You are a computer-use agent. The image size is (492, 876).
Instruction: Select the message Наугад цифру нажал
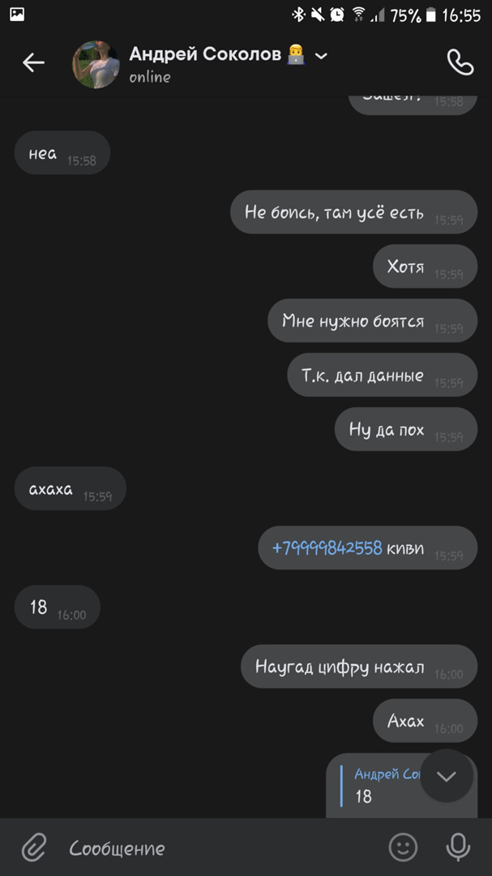359,667
